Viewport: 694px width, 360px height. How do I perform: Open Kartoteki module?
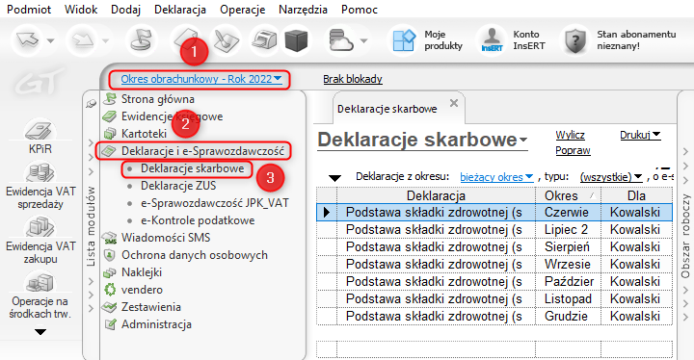point(135,134)
